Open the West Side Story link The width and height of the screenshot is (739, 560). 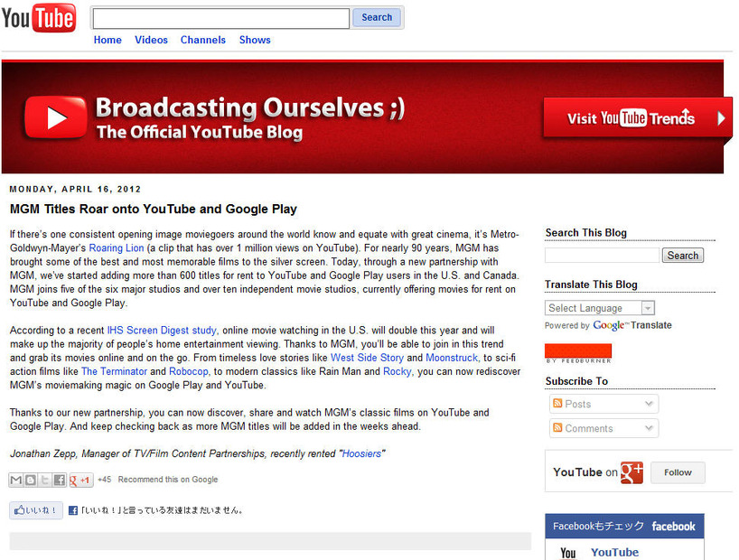click(367, 358)
